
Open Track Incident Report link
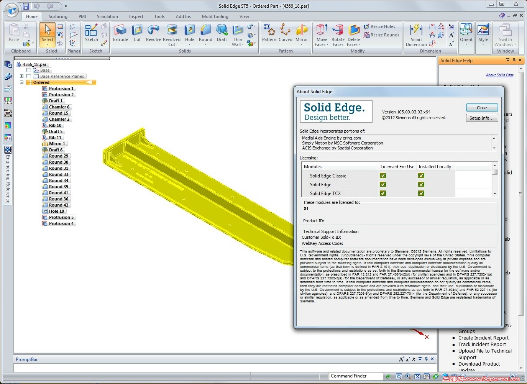coord(482,345)
